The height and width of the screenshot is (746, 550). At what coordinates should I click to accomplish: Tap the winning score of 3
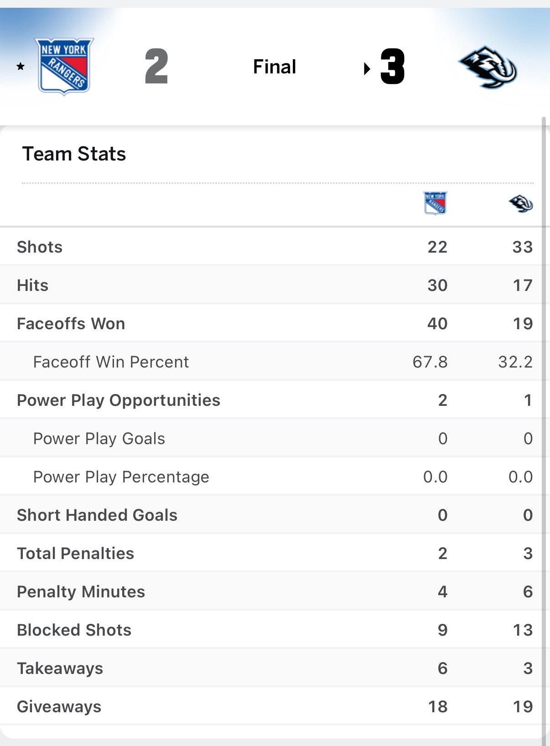pyautogui.click(x=392, y=67)
